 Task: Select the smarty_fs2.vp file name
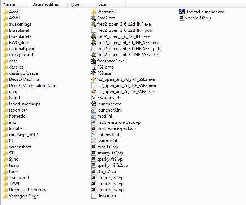click(110, 153)
